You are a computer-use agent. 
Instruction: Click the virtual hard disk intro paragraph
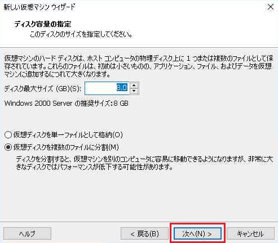[x=139, y=66]
